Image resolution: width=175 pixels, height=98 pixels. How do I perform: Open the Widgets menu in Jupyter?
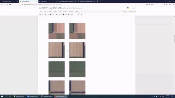[71, 11]
